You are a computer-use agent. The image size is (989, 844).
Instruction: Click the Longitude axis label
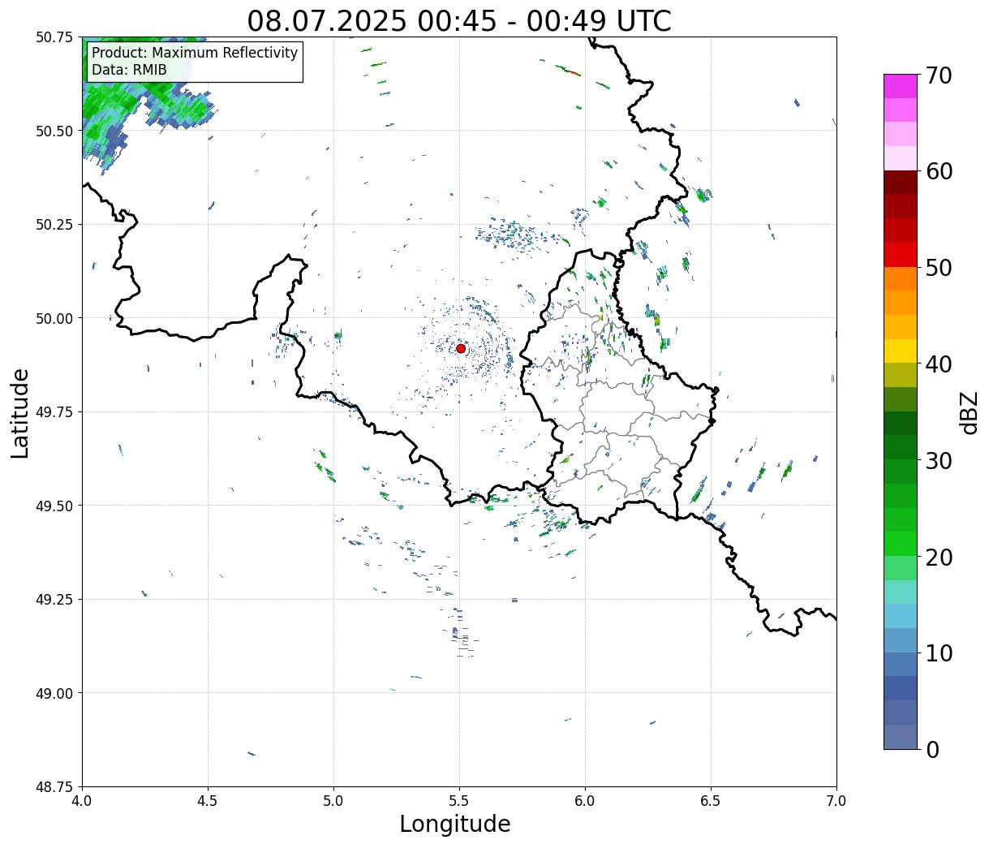[x=454, y=824]
